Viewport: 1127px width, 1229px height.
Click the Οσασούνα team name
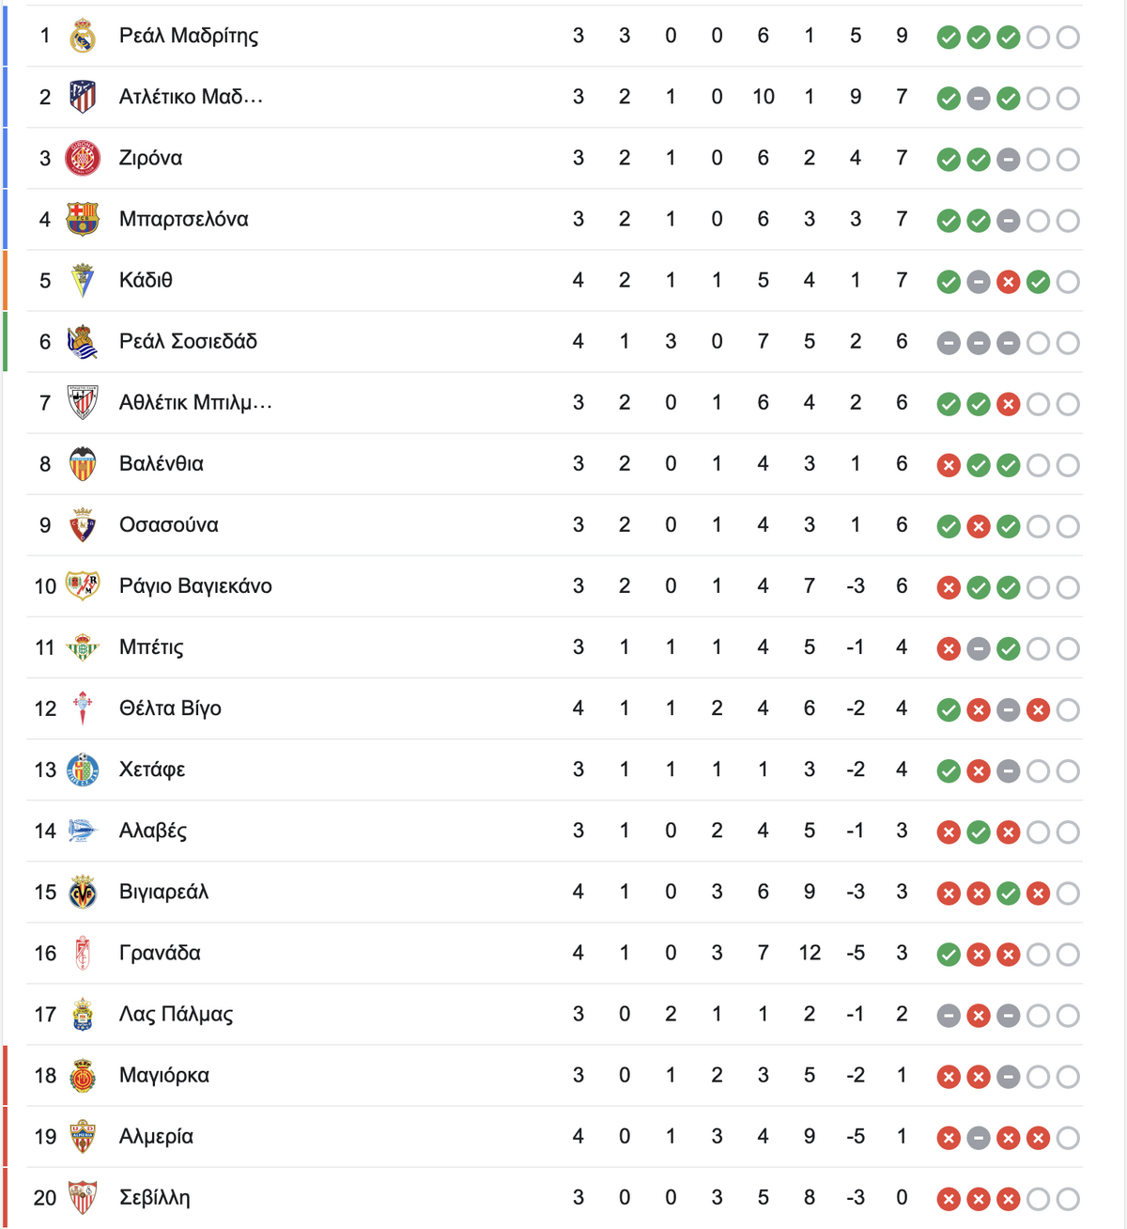tap(168, 525)
